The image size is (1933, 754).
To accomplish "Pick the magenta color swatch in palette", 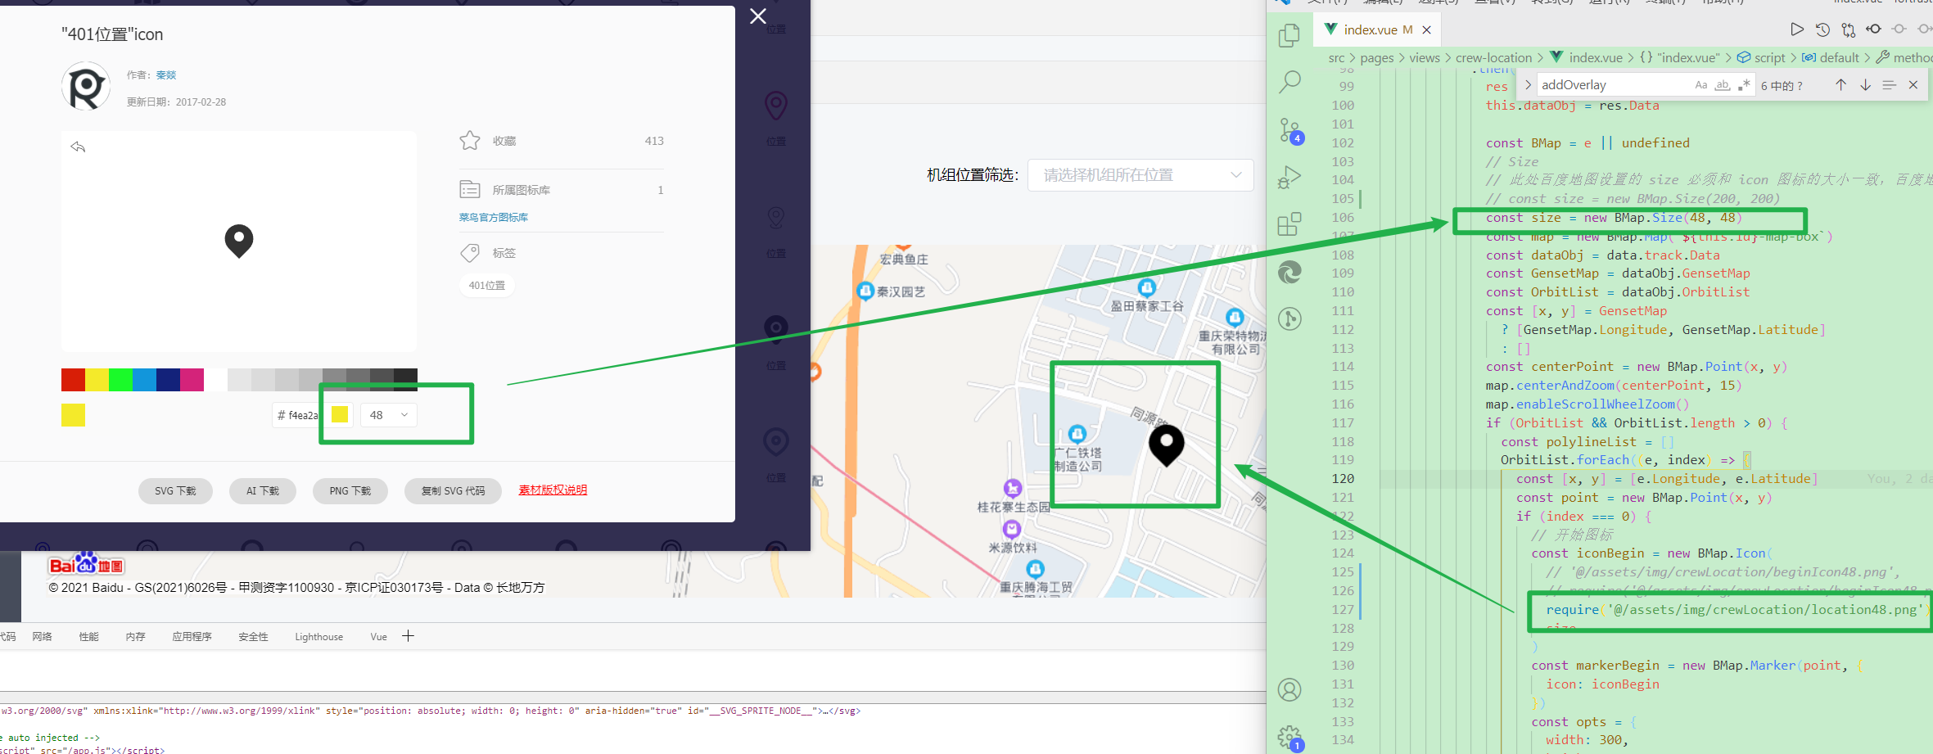I will point(192,380).
